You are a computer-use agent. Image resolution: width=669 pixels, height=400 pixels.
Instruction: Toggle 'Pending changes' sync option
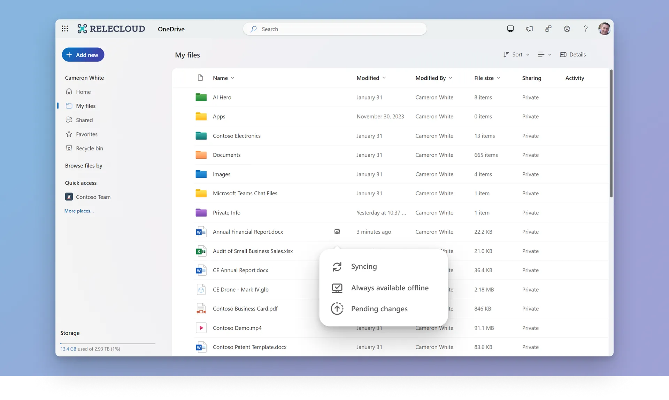coord(379,308)
